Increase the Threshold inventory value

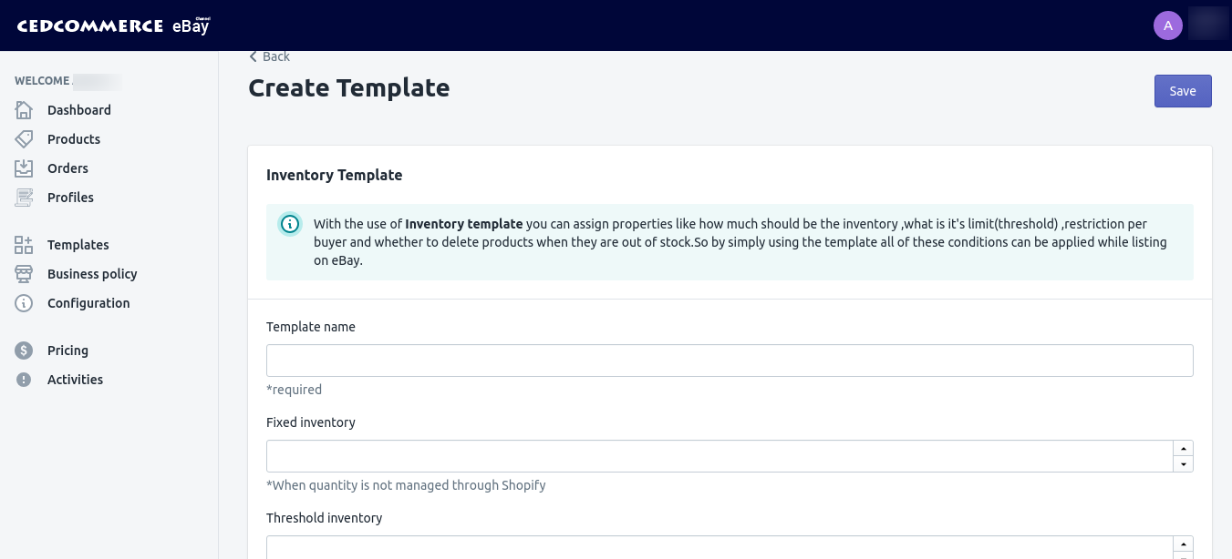1183,544
